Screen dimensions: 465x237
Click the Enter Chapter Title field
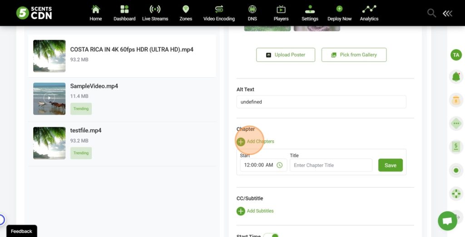coord(331,165)
